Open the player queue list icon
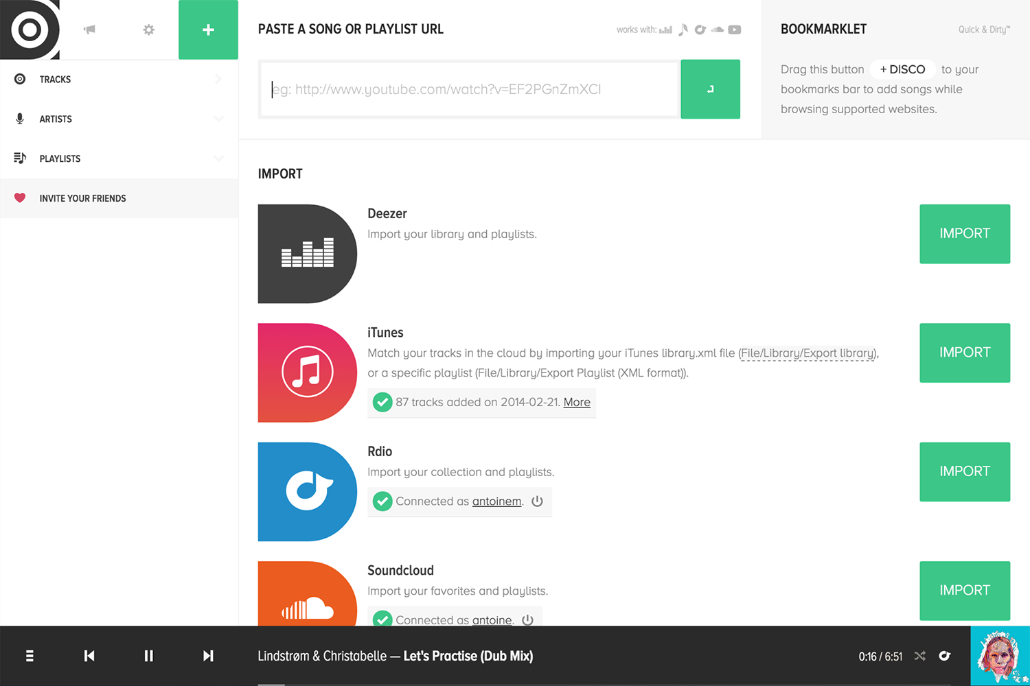1030x686 pixels. click(30, 656)
